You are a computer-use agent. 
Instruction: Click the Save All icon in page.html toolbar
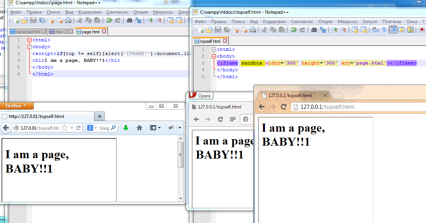(x=41, y=21)
